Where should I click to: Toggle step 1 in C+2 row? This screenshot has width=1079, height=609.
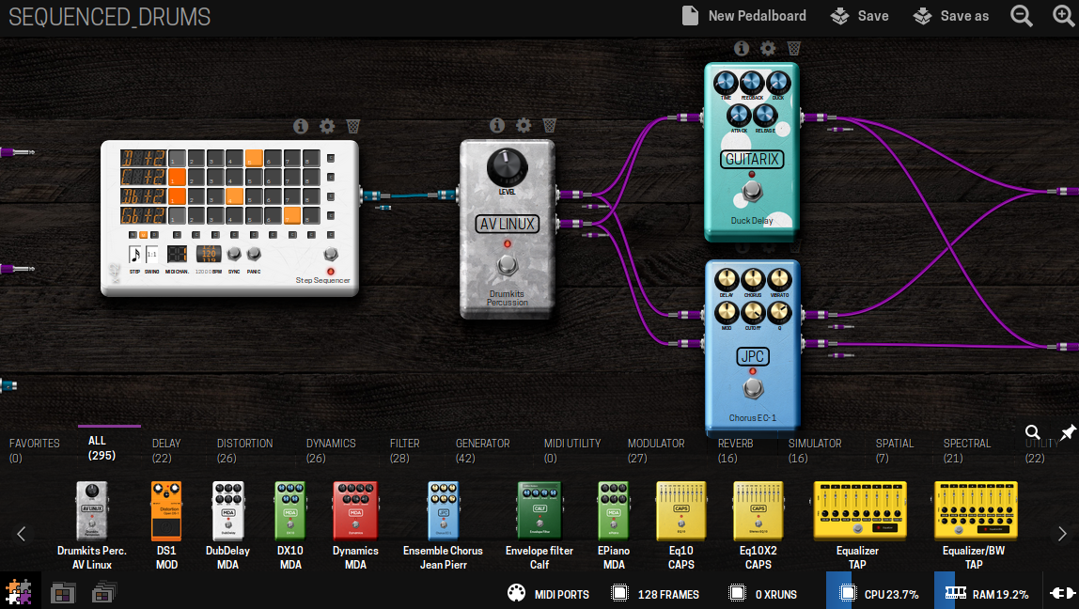point(178,177)
